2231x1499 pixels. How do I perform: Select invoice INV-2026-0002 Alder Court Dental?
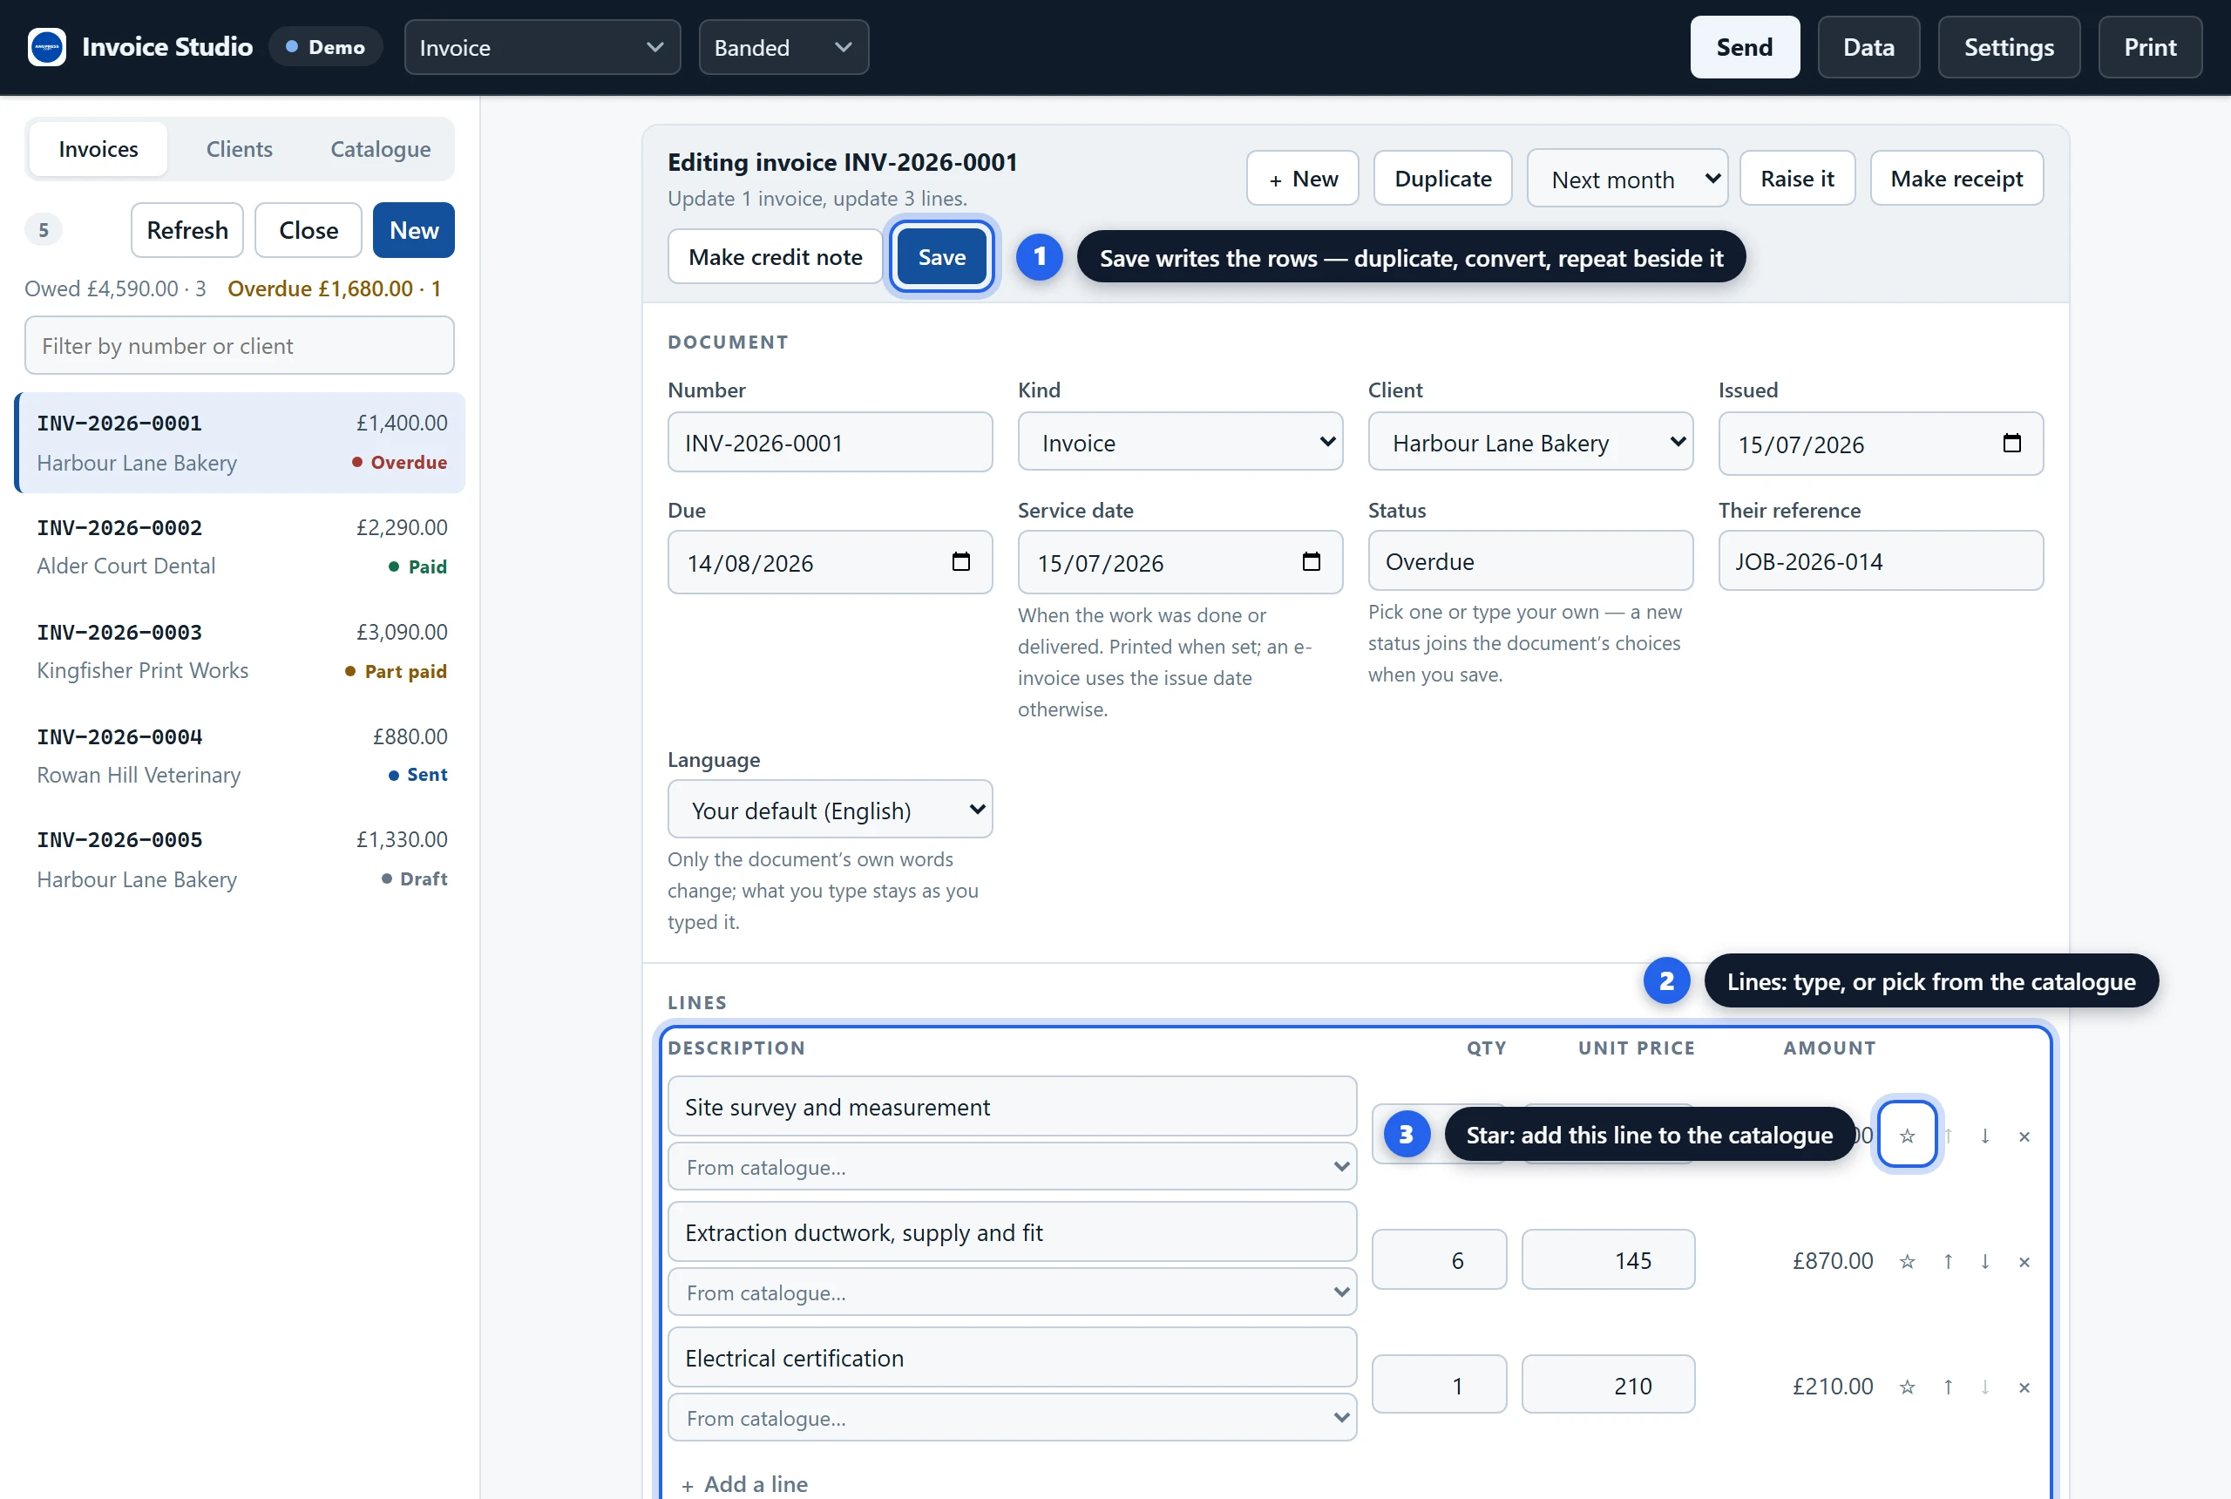coord(241,546)
